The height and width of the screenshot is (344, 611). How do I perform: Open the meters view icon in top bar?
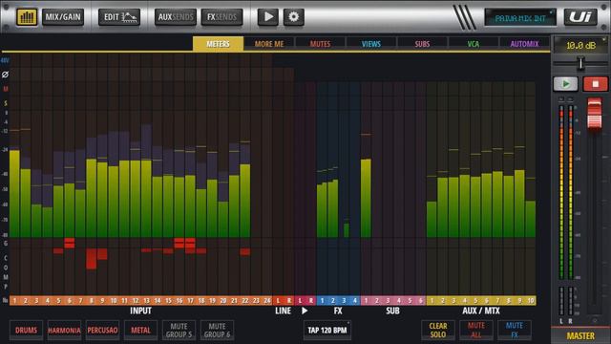[27, 17]
